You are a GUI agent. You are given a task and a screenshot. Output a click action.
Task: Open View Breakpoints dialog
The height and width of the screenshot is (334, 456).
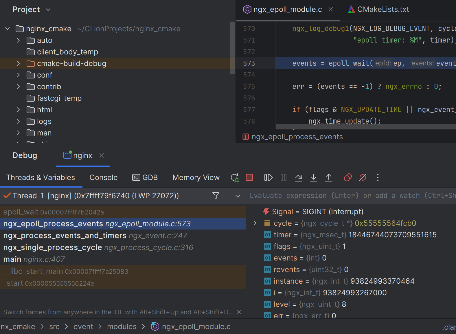(348, 177)
